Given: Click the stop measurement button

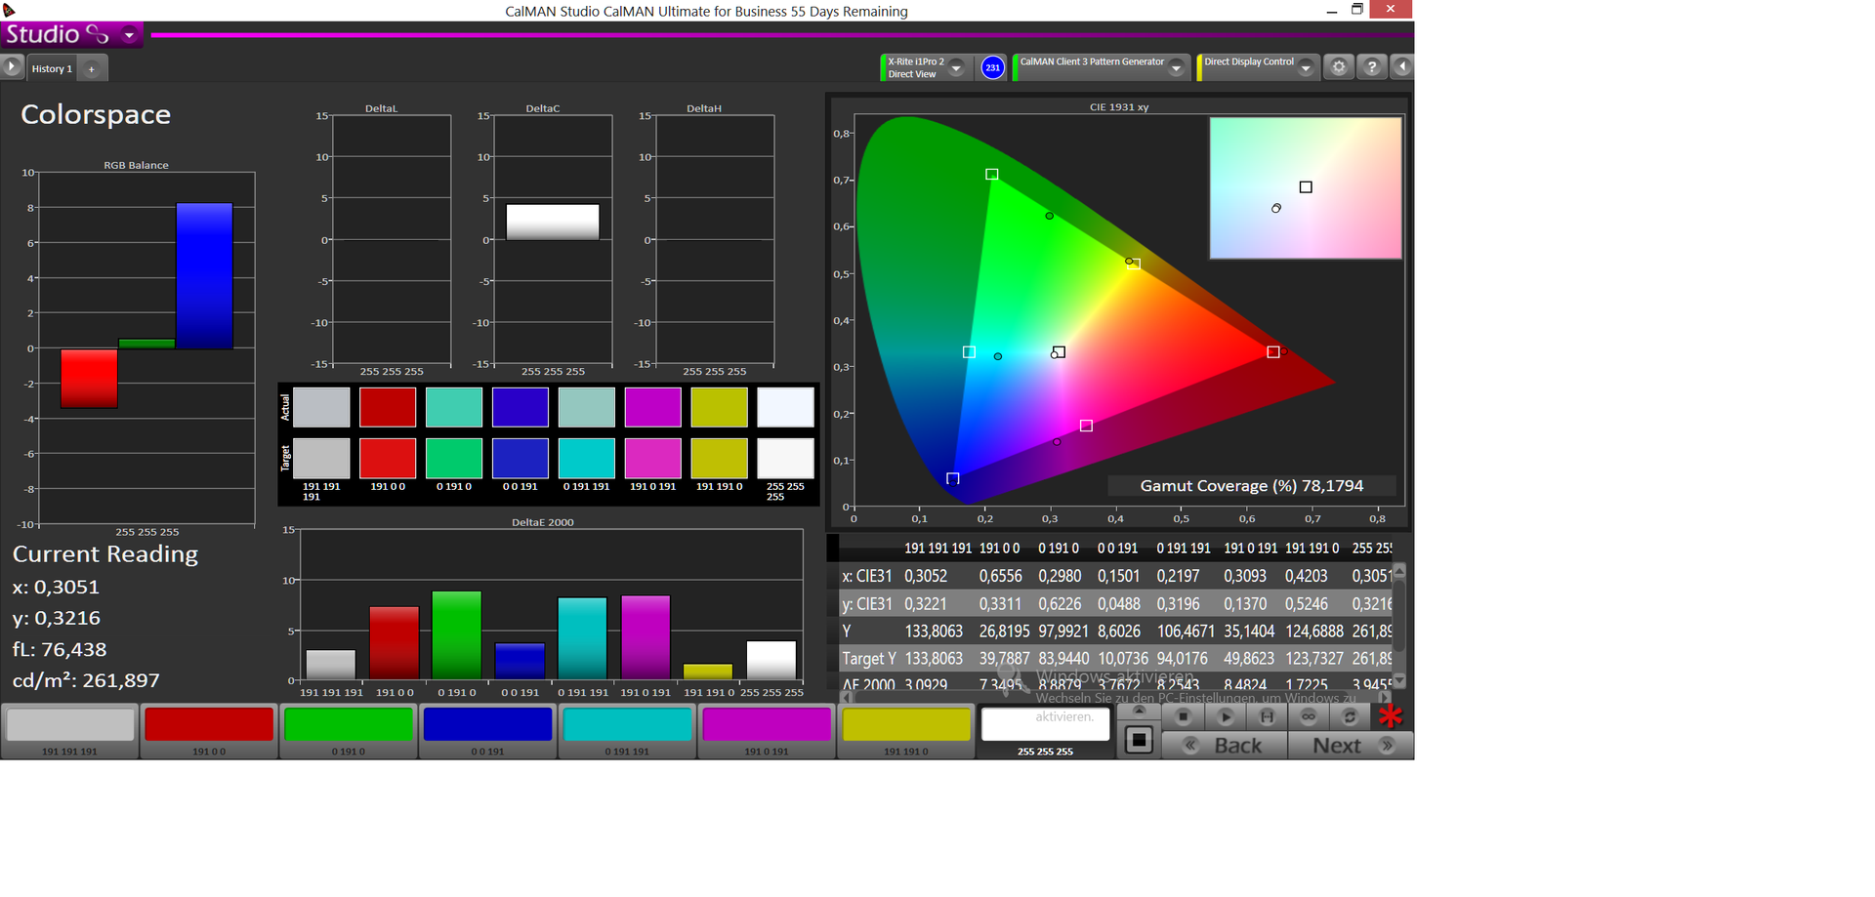Looking at the screenshot, I should (x=1183, y=716).
